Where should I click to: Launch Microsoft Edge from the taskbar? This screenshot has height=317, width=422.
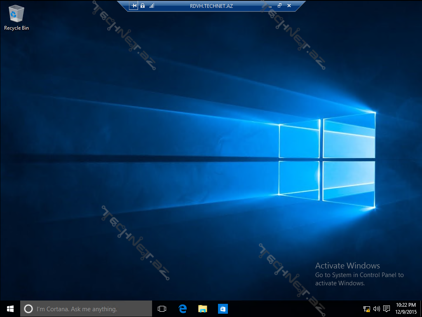coord(183,309)
